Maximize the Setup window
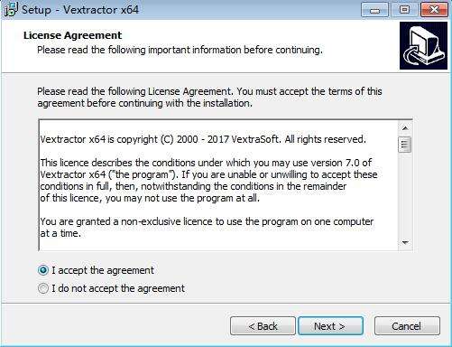The width and height of the screenshot is (452, 347). (x=405, y=10)
